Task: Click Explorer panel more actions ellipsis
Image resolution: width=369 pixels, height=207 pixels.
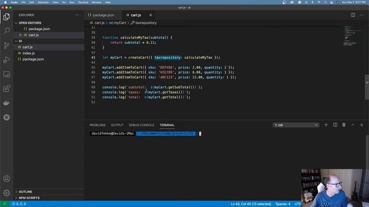Action: [77, 15]
